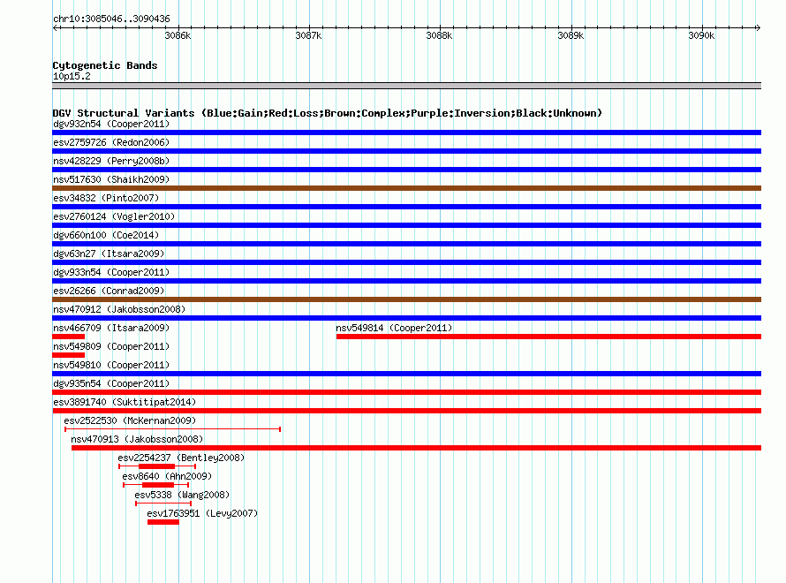786x583 pixels.
Task: Open the nsv517630 (Shaikh2009) complex variant label
Action: click(x=111, y=179)
